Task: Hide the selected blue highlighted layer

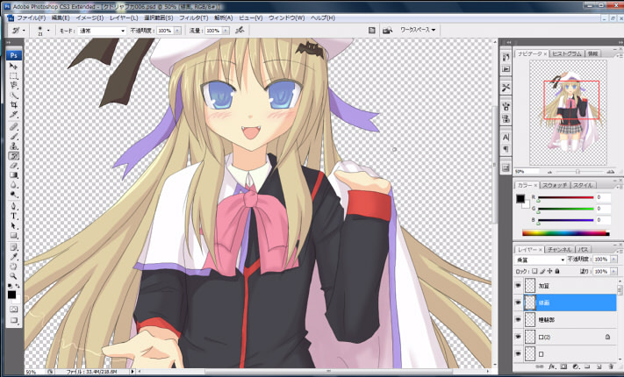Action: pyautogui.click(x=518, y=302)
